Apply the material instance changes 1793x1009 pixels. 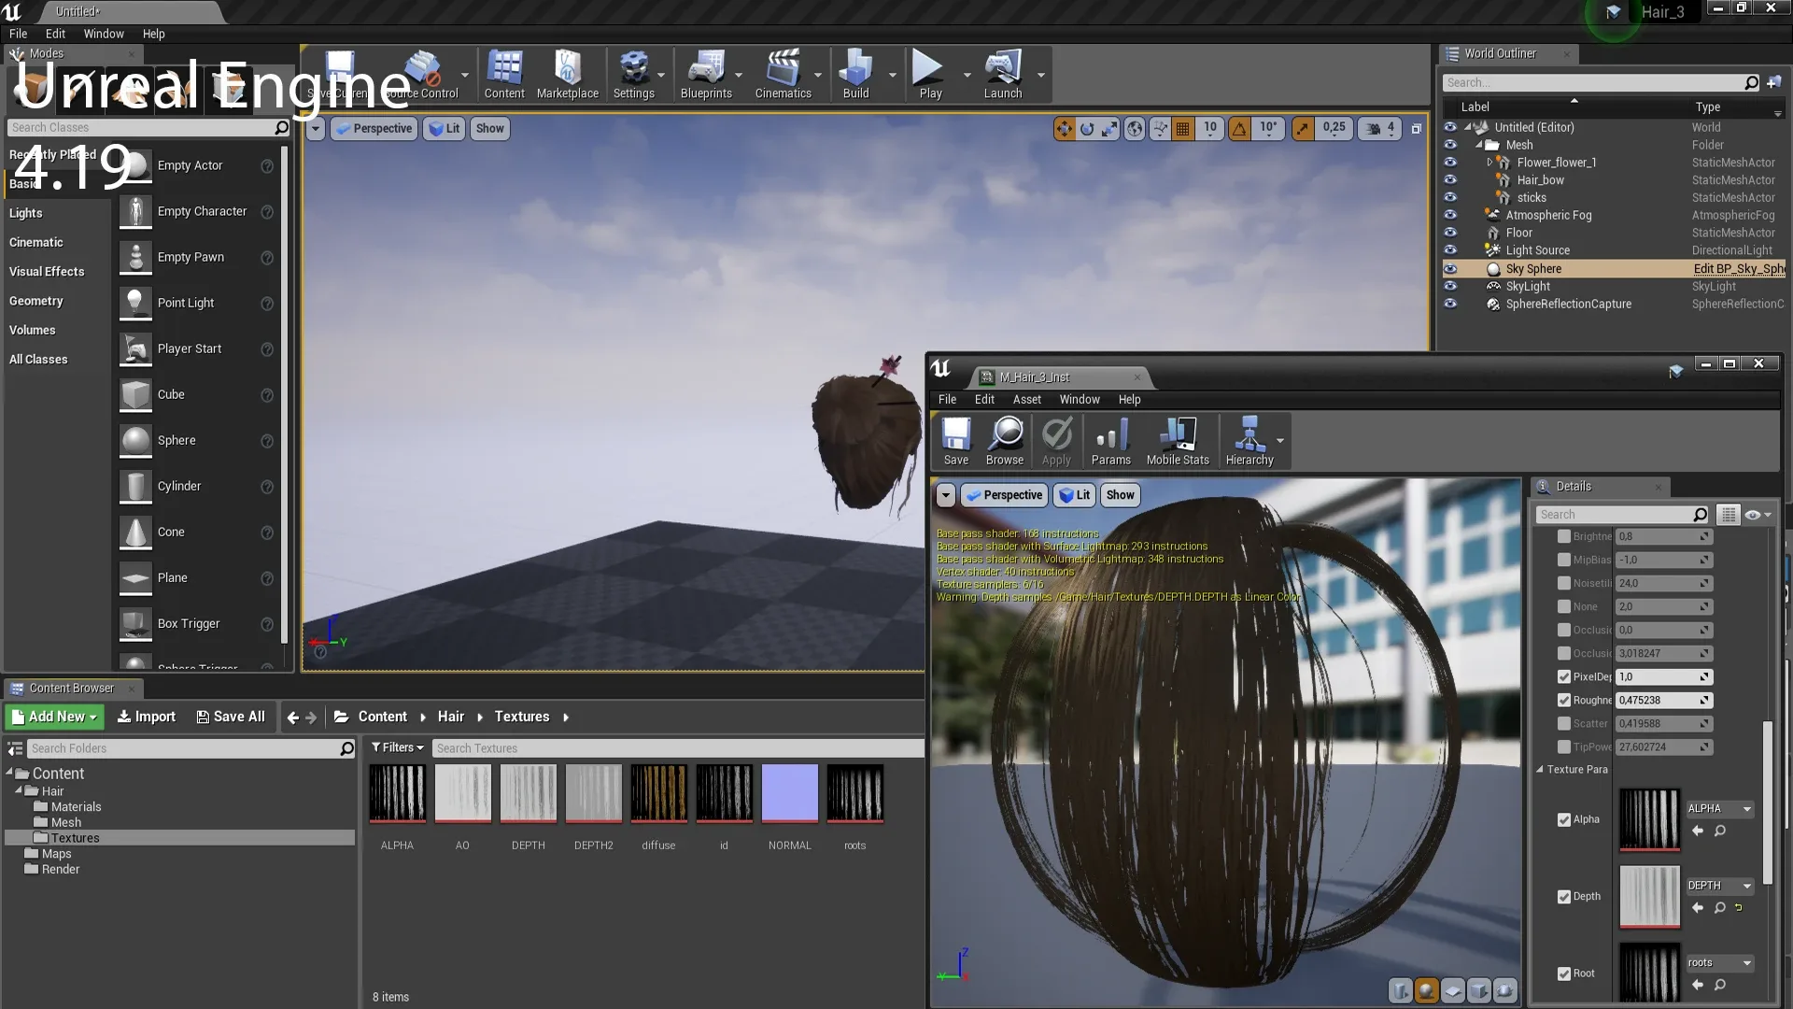click(x=1056, y=441)
